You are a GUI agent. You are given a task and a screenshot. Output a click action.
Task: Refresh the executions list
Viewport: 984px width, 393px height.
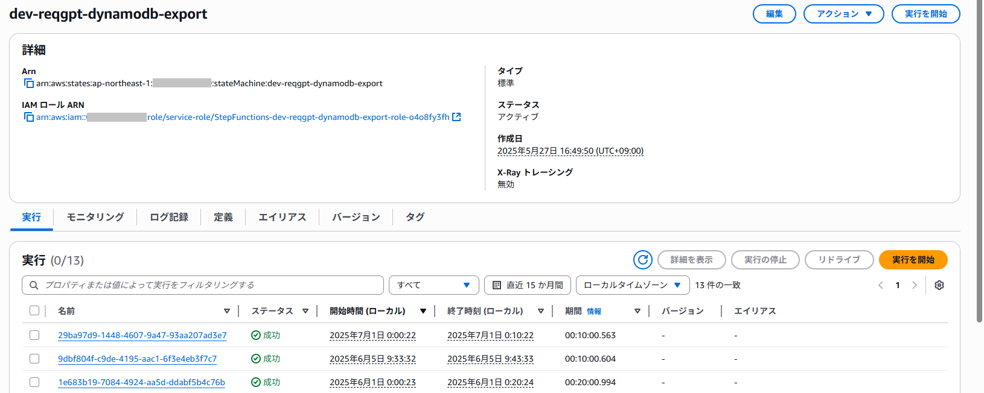tap(643, 260)
